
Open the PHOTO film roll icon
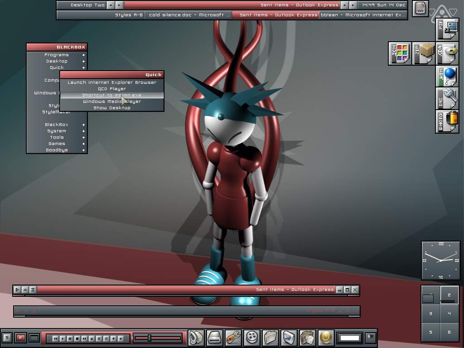coord(447,121)
